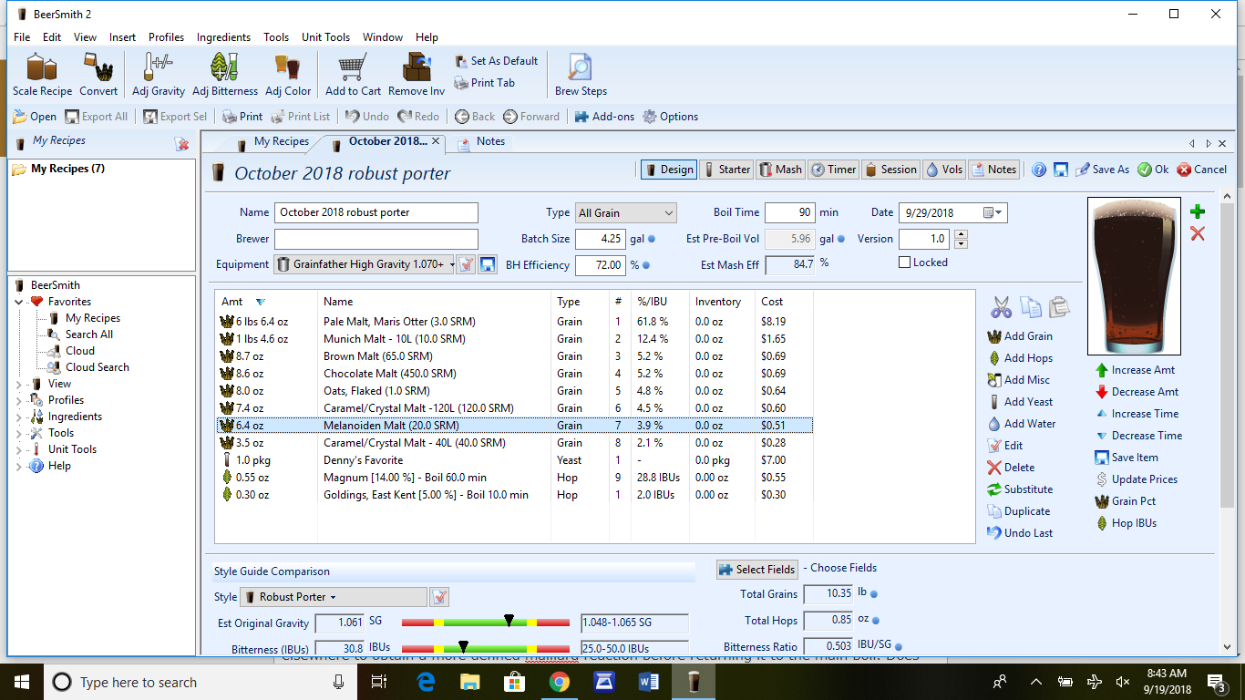This screenshot has height=700, width=1245.
Task: Click Hop IBUs
Action: (1126, 523)
